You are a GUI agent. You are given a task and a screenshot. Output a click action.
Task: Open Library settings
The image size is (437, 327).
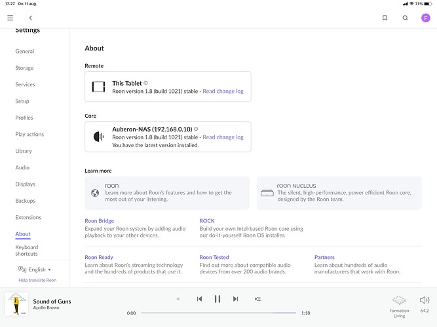pyautogui.click(x=24, y=151)
